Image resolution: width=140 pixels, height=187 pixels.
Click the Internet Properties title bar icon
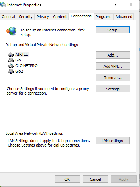point(3,5)
